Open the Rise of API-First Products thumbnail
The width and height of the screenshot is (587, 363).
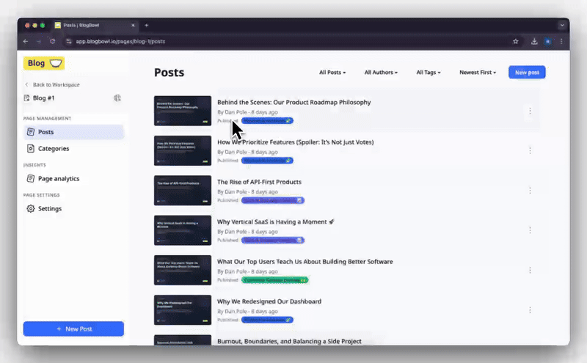(183, 191)
